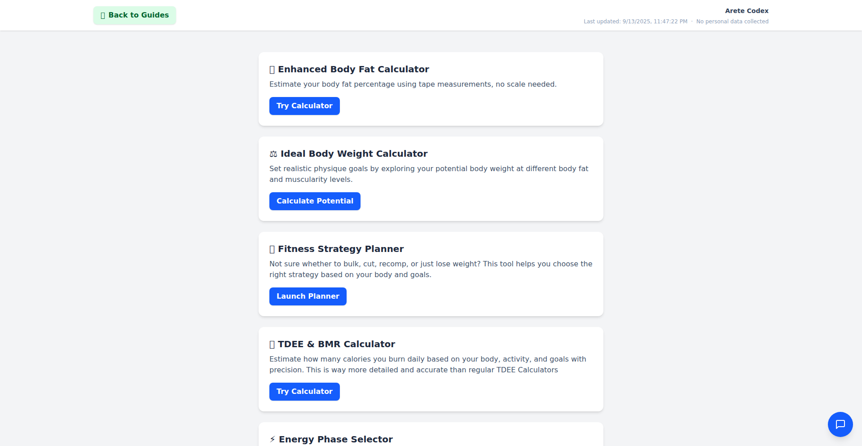Image resolution: width=862 pixels, height=446 pixels.
Task: Launch the Fitness Strategy Planner
Action: pos(308,296)
